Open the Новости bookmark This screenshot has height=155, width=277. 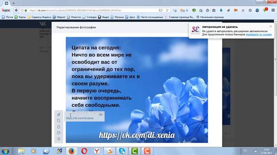click(x=74, y=17)
